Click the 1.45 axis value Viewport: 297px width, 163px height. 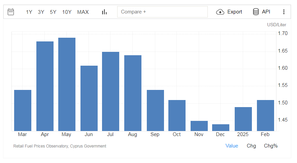click(283, 120)
